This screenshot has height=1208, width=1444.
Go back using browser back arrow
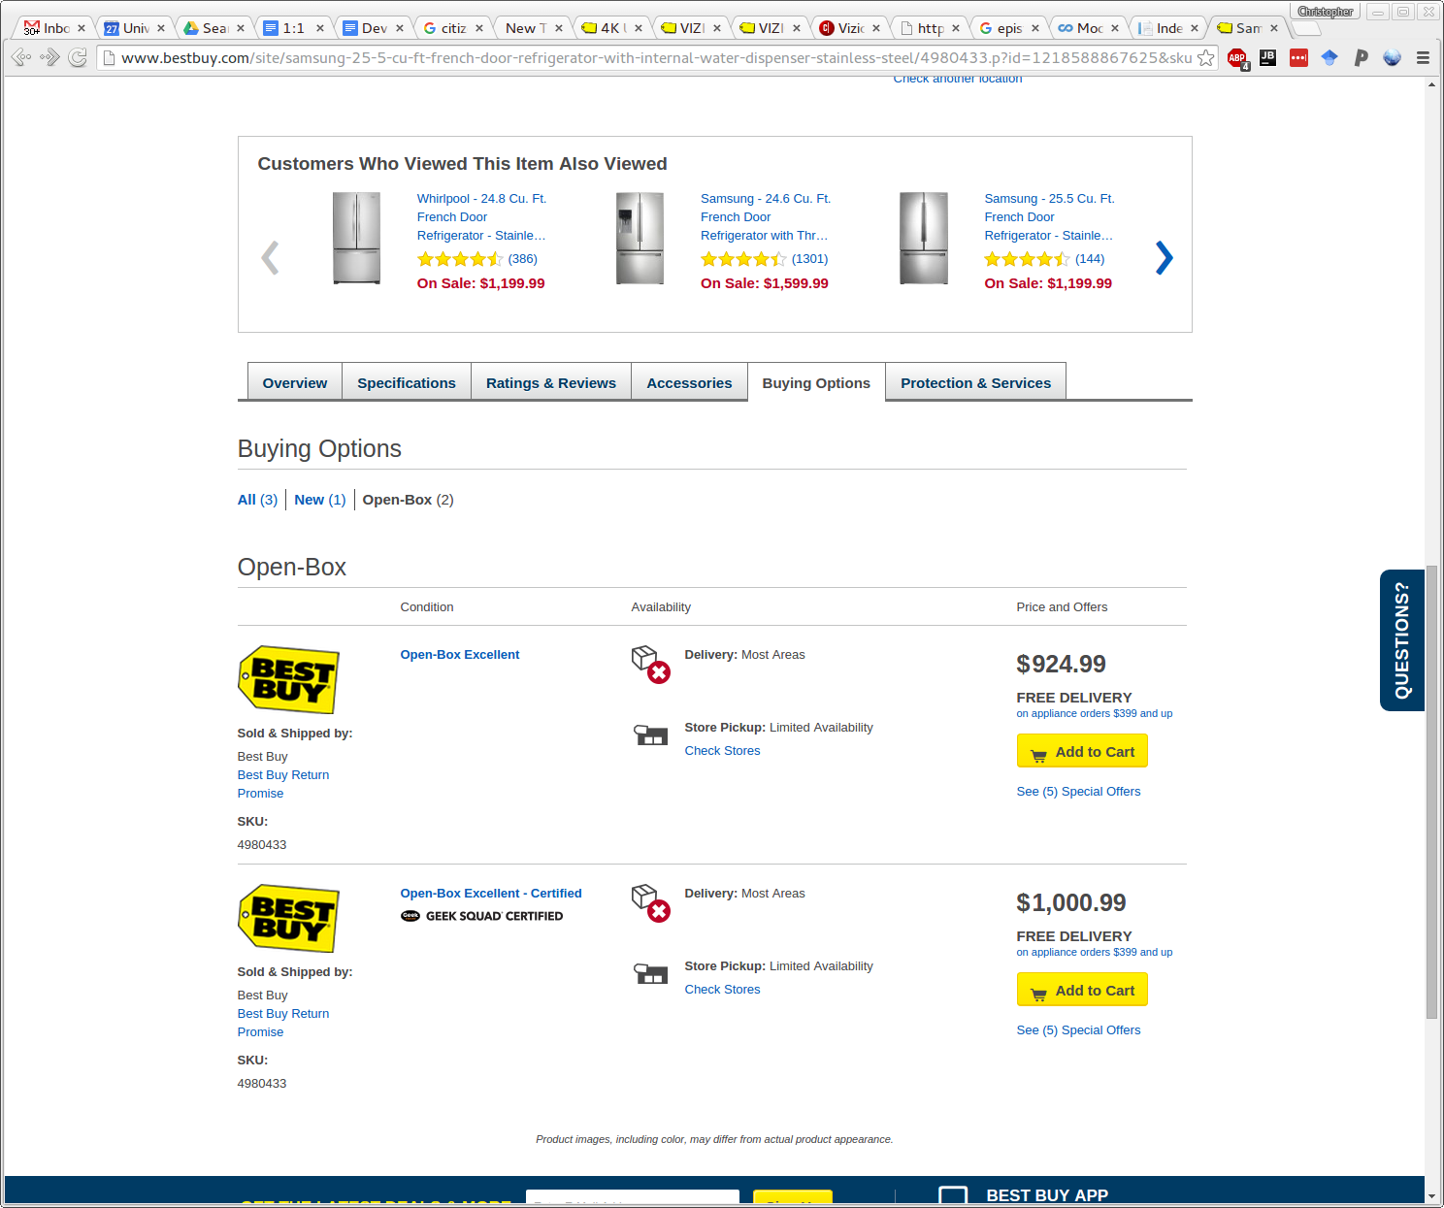20,58
